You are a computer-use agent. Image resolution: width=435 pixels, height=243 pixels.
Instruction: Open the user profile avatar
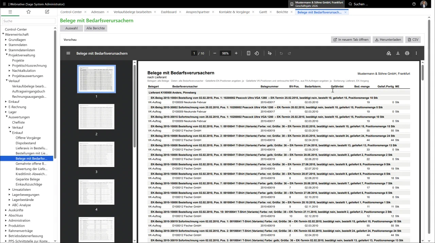pos(424,4)
